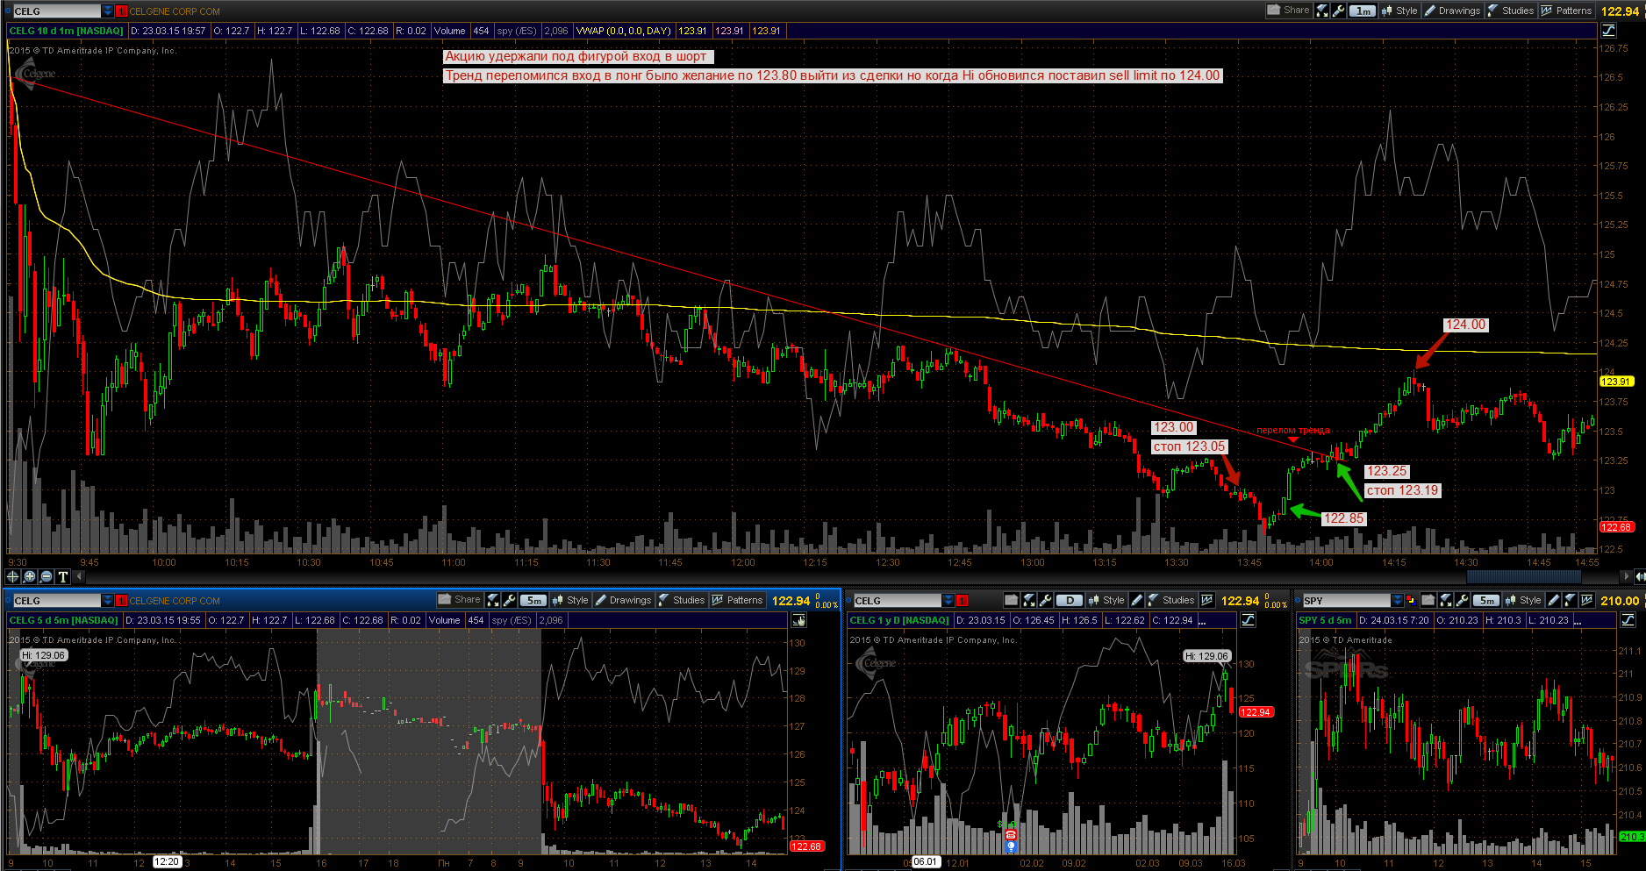Viewport: 1646px width, 871px height.
Task: Open Patterns on main CELG chart
Action: pyautogui.click(x=1567, y=11)
